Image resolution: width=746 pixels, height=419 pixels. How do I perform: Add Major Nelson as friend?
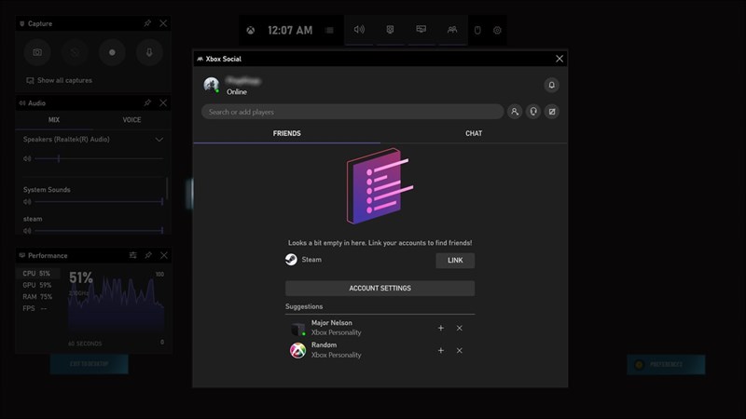[441, 328]
